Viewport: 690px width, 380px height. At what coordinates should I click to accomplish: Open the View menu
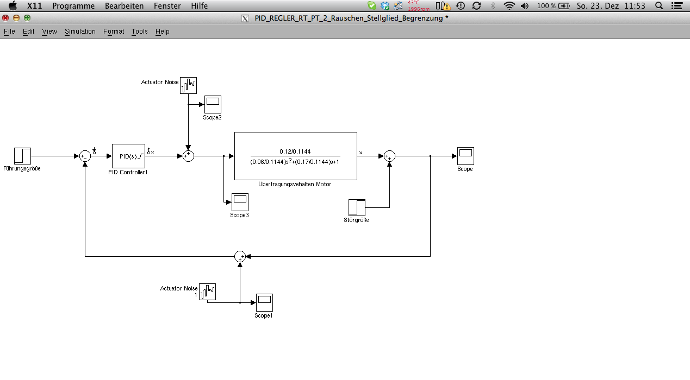(49, 31)
